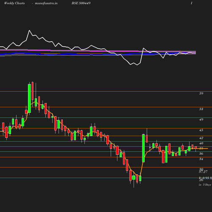Click the large green candle after the lowest bottom

click(x=143, y=148)
